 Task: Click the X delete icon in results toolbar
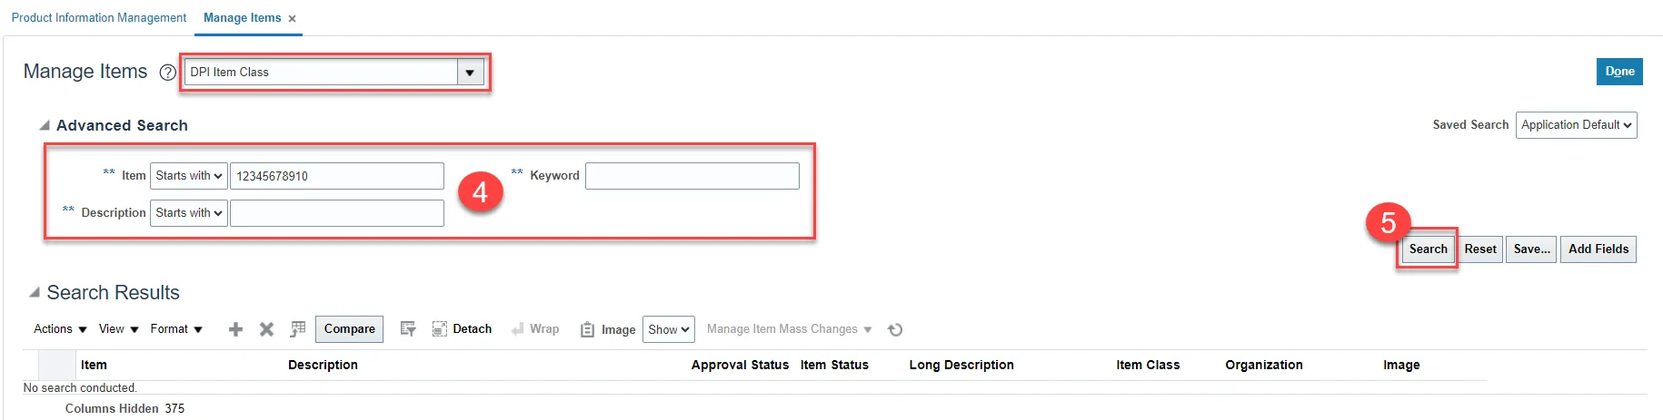pos(266,329)
